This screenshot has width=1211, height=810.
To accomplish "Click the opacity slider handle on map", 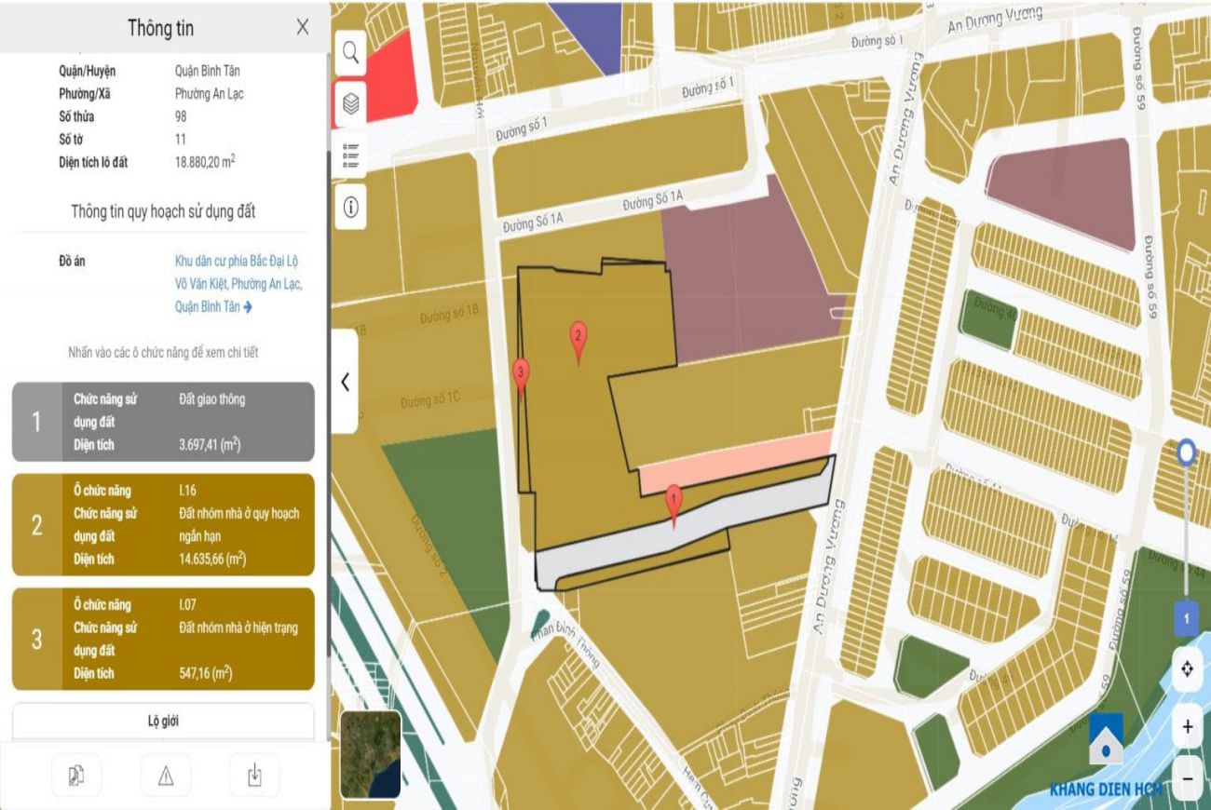I will pos(1186,453).
